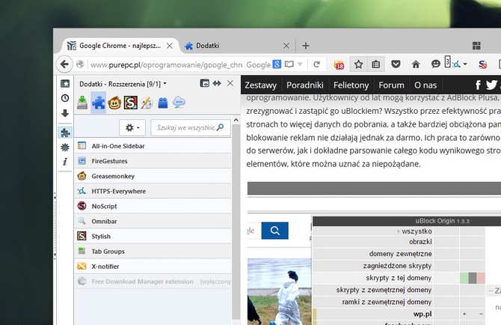
Task: Toggle reader view book icon
Action: click(289, 64)
